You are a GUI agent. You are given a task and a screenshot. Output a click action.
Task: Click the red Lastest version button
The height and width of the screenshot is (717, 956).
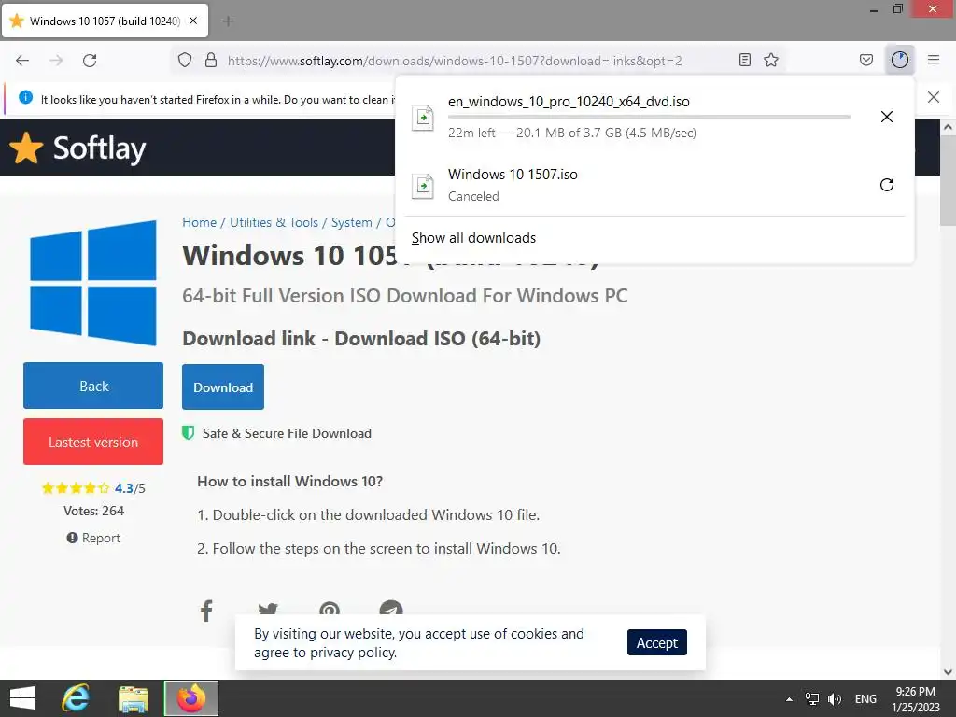pos(93,442)
